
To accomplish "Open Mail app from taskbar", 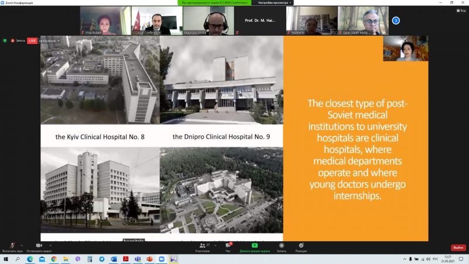I will point(42,259).
